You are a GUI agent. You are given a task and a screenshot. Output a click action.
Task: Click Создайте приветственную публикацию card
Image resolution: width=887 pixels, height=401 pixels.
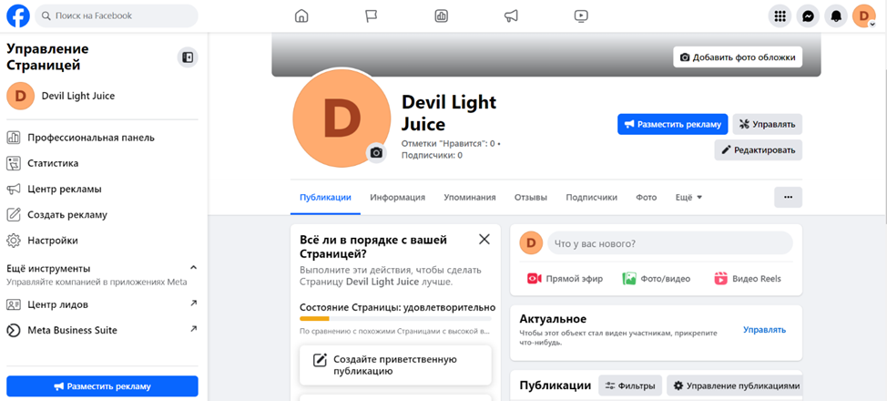pyautogui.click(x=395, y=365)
